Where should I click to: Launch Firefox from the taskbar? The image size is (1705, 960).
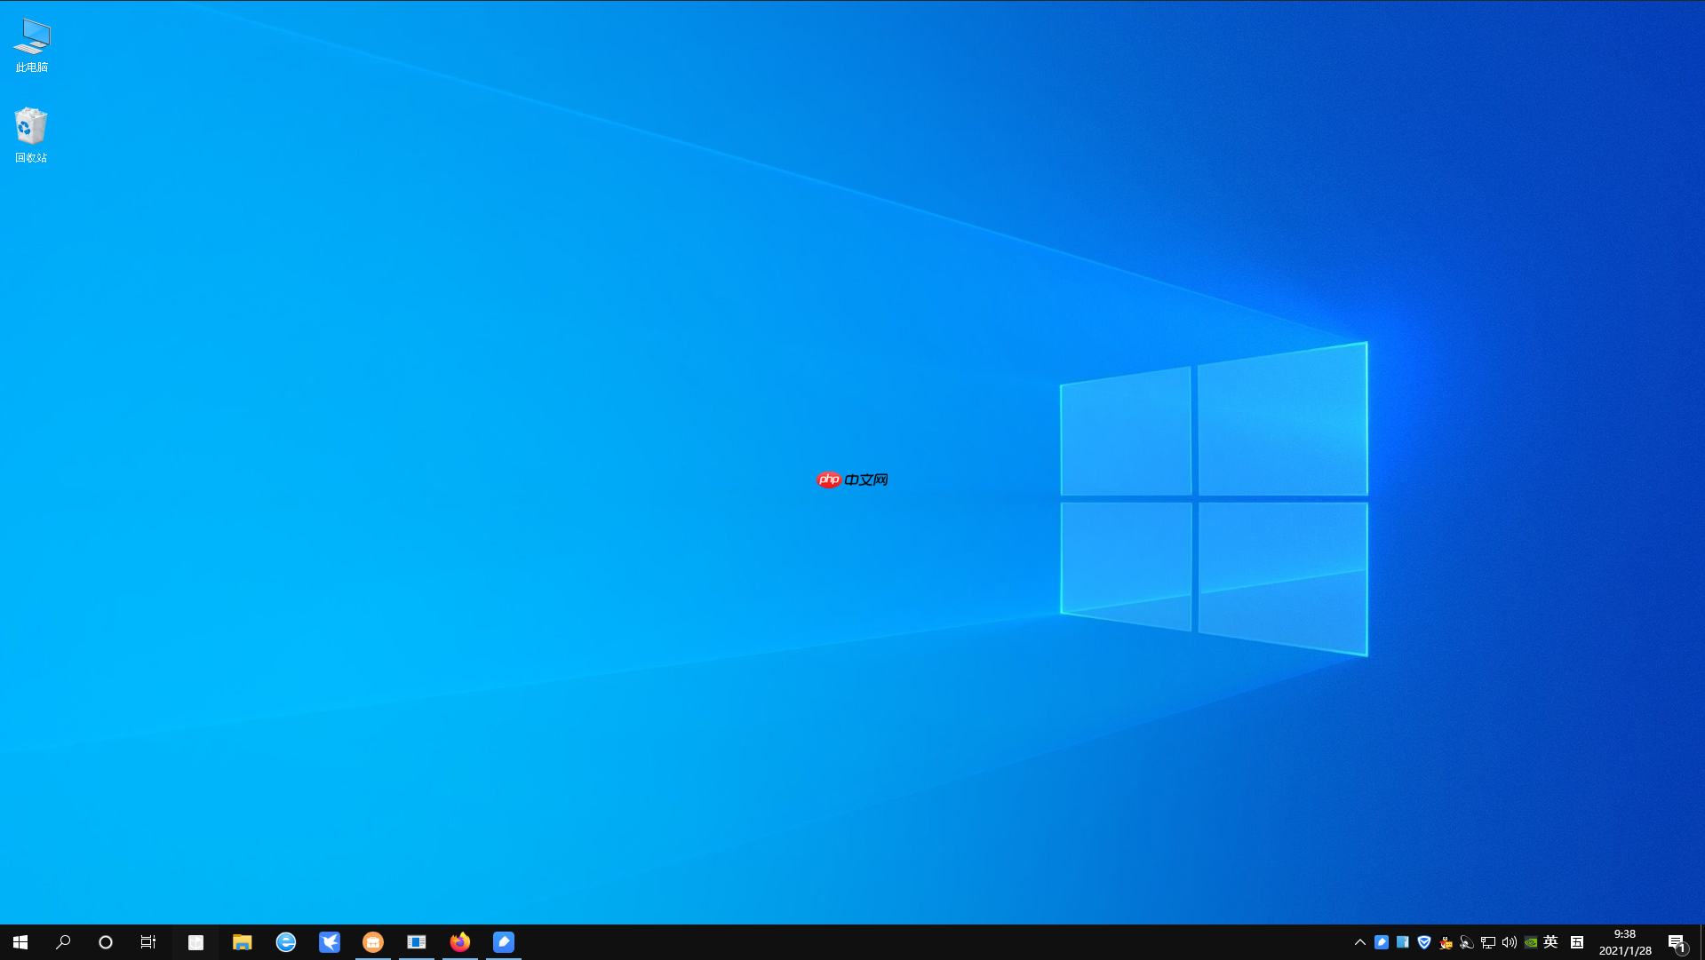click(460, 941)
